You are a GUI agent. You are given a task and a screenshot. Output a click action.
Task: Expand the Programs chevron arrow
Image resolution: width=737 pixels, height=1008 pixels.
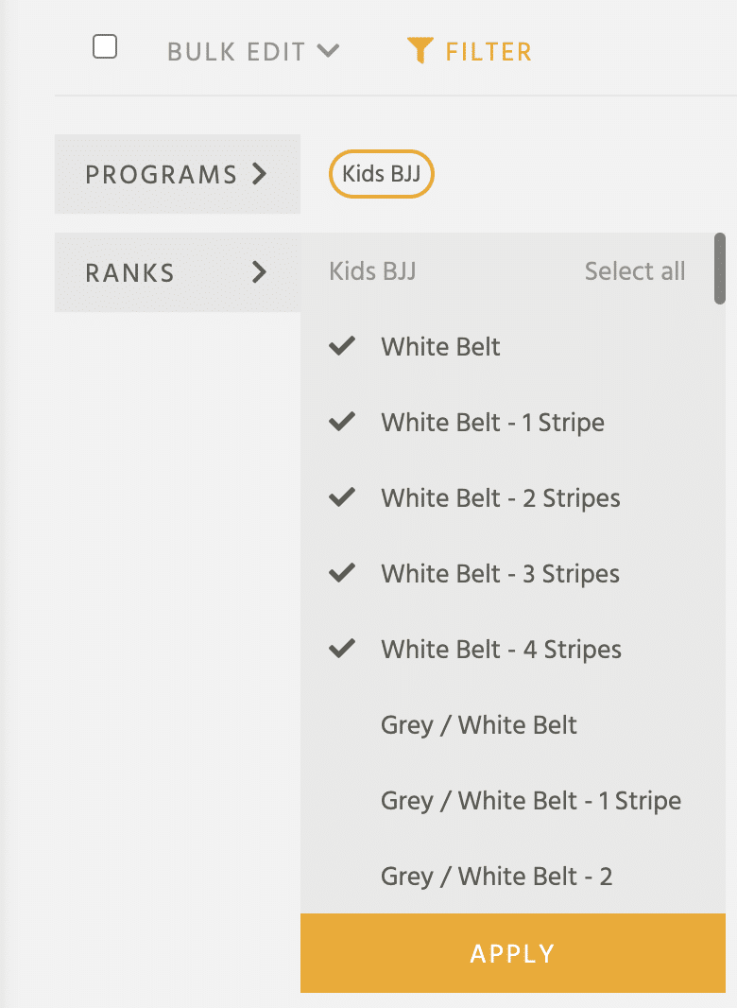[x=259, y=174]
